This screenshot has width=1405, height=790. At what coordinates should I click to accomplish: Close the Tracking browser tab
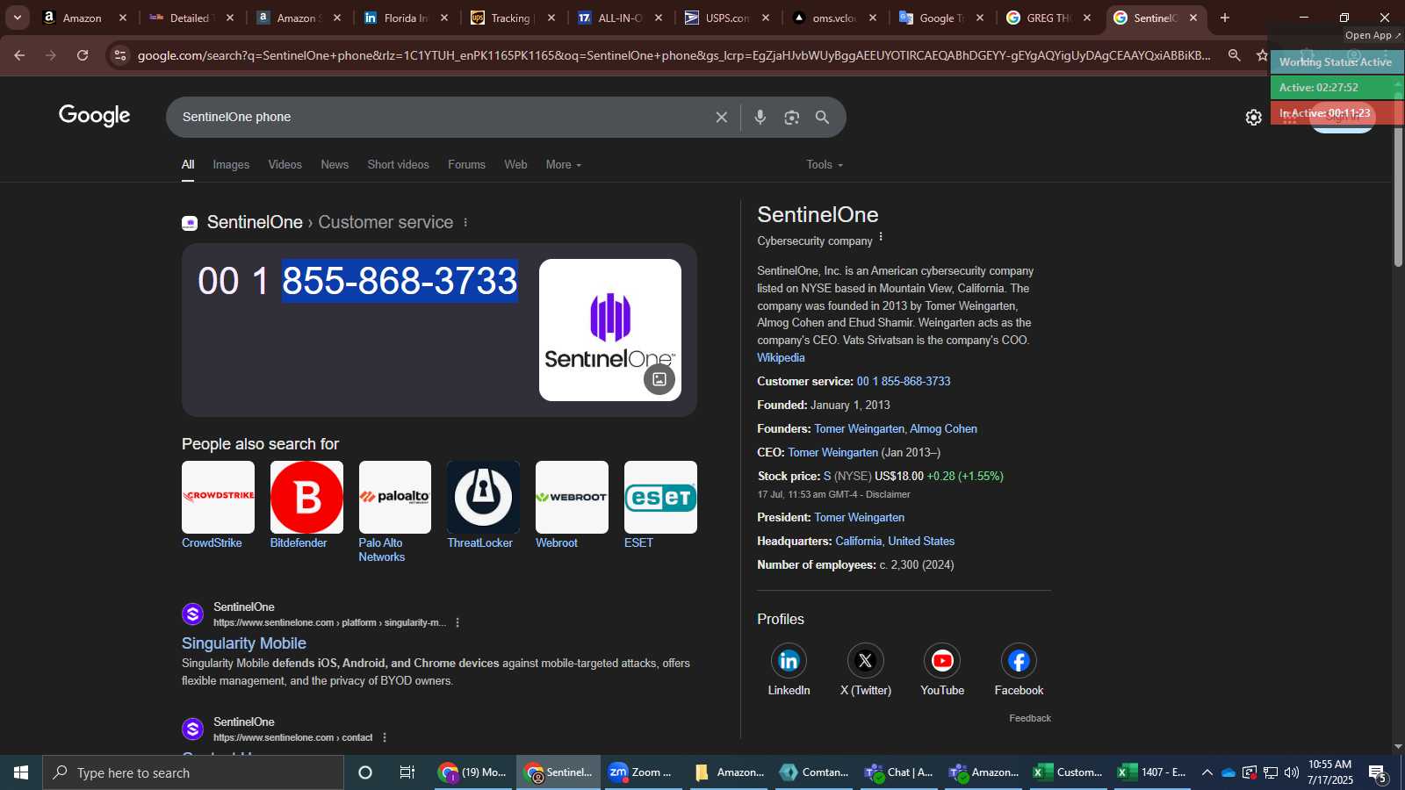551,18
